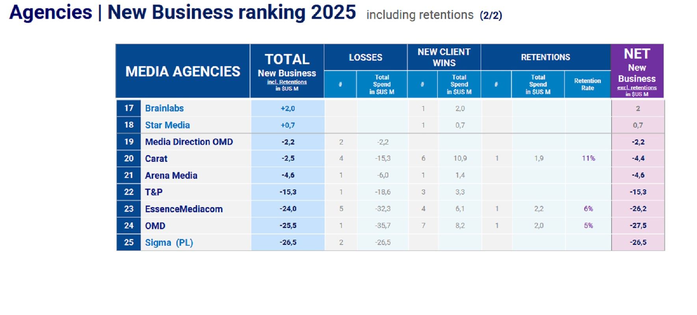Select Carat total value -2,5
The width and height of the screenshot is (697, 315).
coord(288,158)
